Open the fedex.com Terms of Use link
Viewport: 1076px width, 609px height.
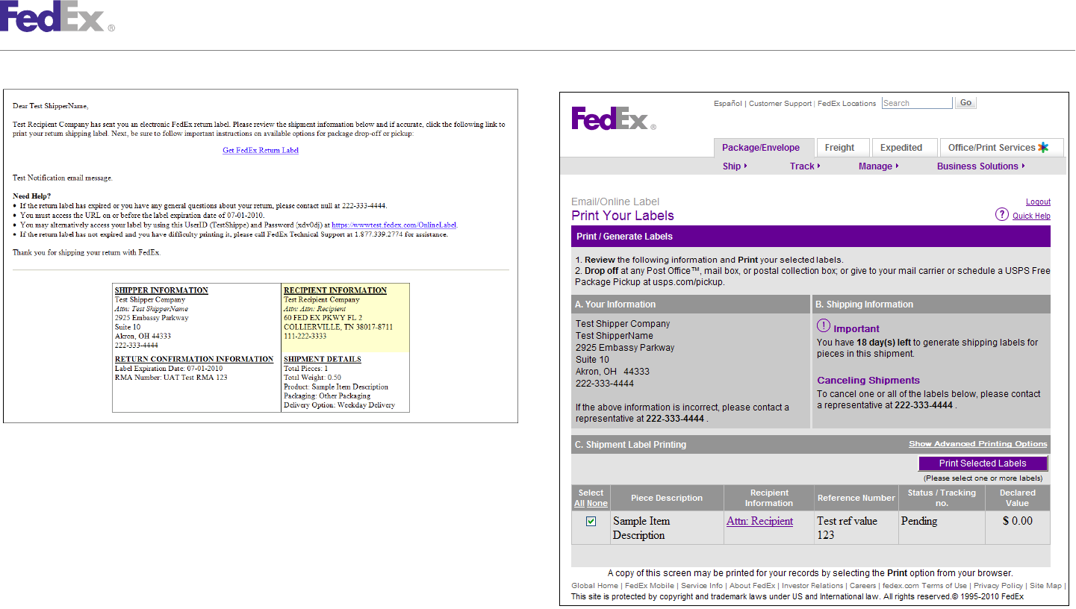point(924,586)
